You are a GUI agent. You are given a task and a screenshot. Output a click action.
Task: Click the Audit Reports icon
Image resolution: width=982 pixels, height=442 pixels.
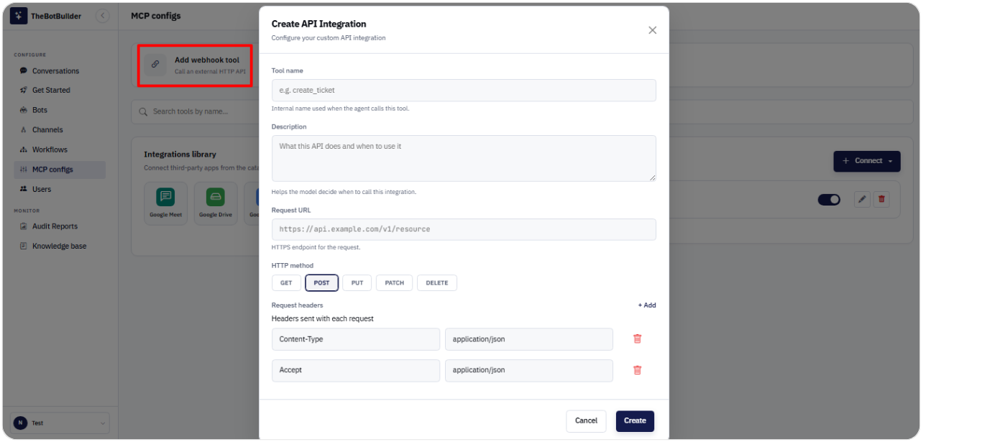coord(24,226)
